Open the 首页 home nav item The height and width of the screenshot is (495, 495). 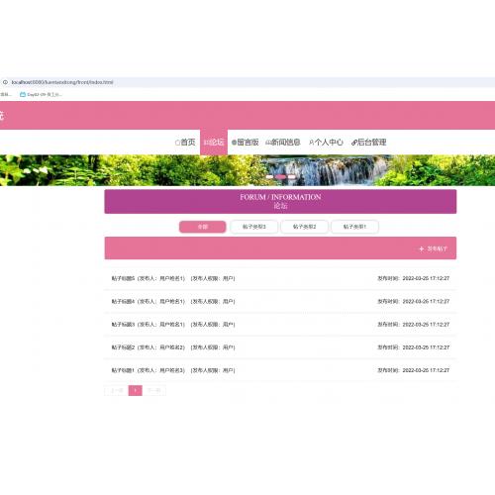[x=185, y=143]
